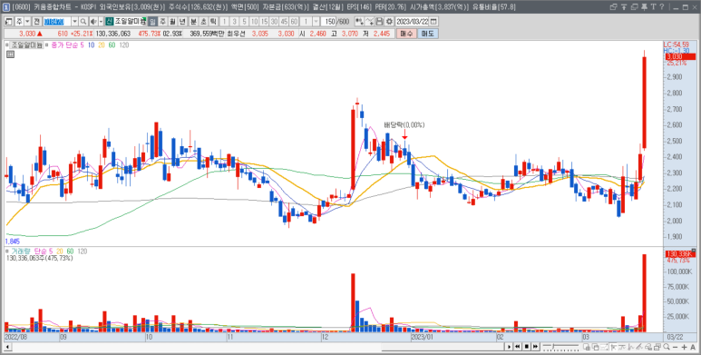Switch chart to 월 (monthly) period

172,22
